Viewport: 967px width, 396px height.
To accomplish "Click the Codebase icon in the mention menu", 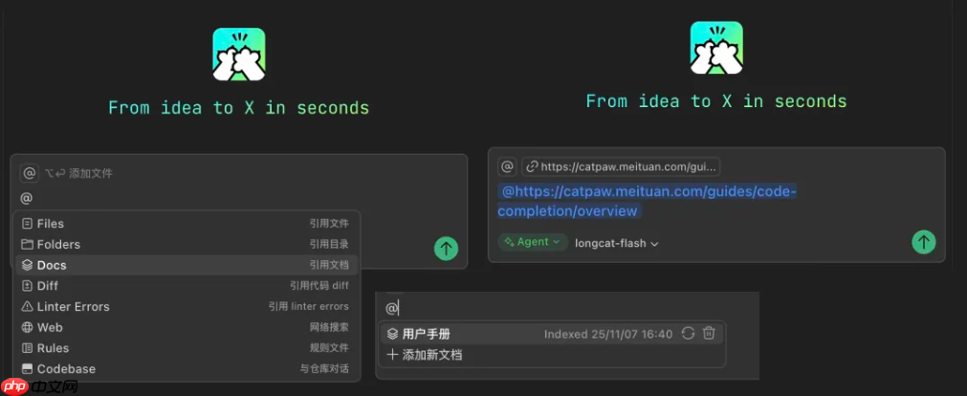I will (x=27, y=369).
